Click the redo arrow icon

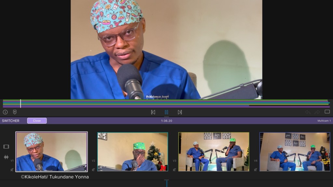[x=317, y=112]
